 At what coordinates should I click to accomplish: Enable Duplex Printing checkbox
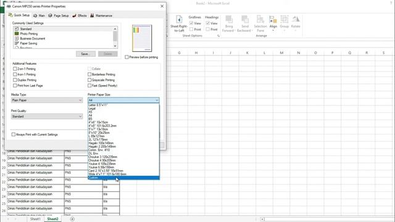pos(15,80)
